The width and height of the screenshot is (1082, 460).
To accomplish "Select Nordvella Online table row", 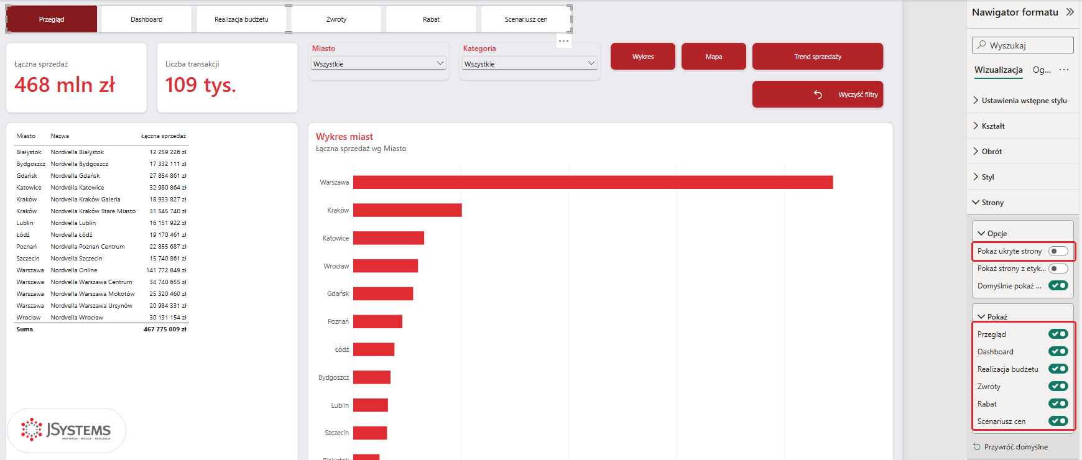I will 101,270.
